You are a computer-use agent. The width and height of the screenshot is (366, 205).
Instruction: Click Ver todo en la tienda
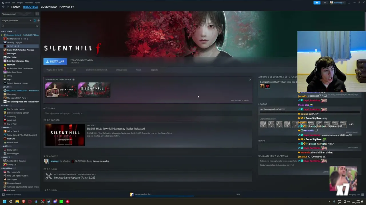pyautogui.click(x=240, y=101)
